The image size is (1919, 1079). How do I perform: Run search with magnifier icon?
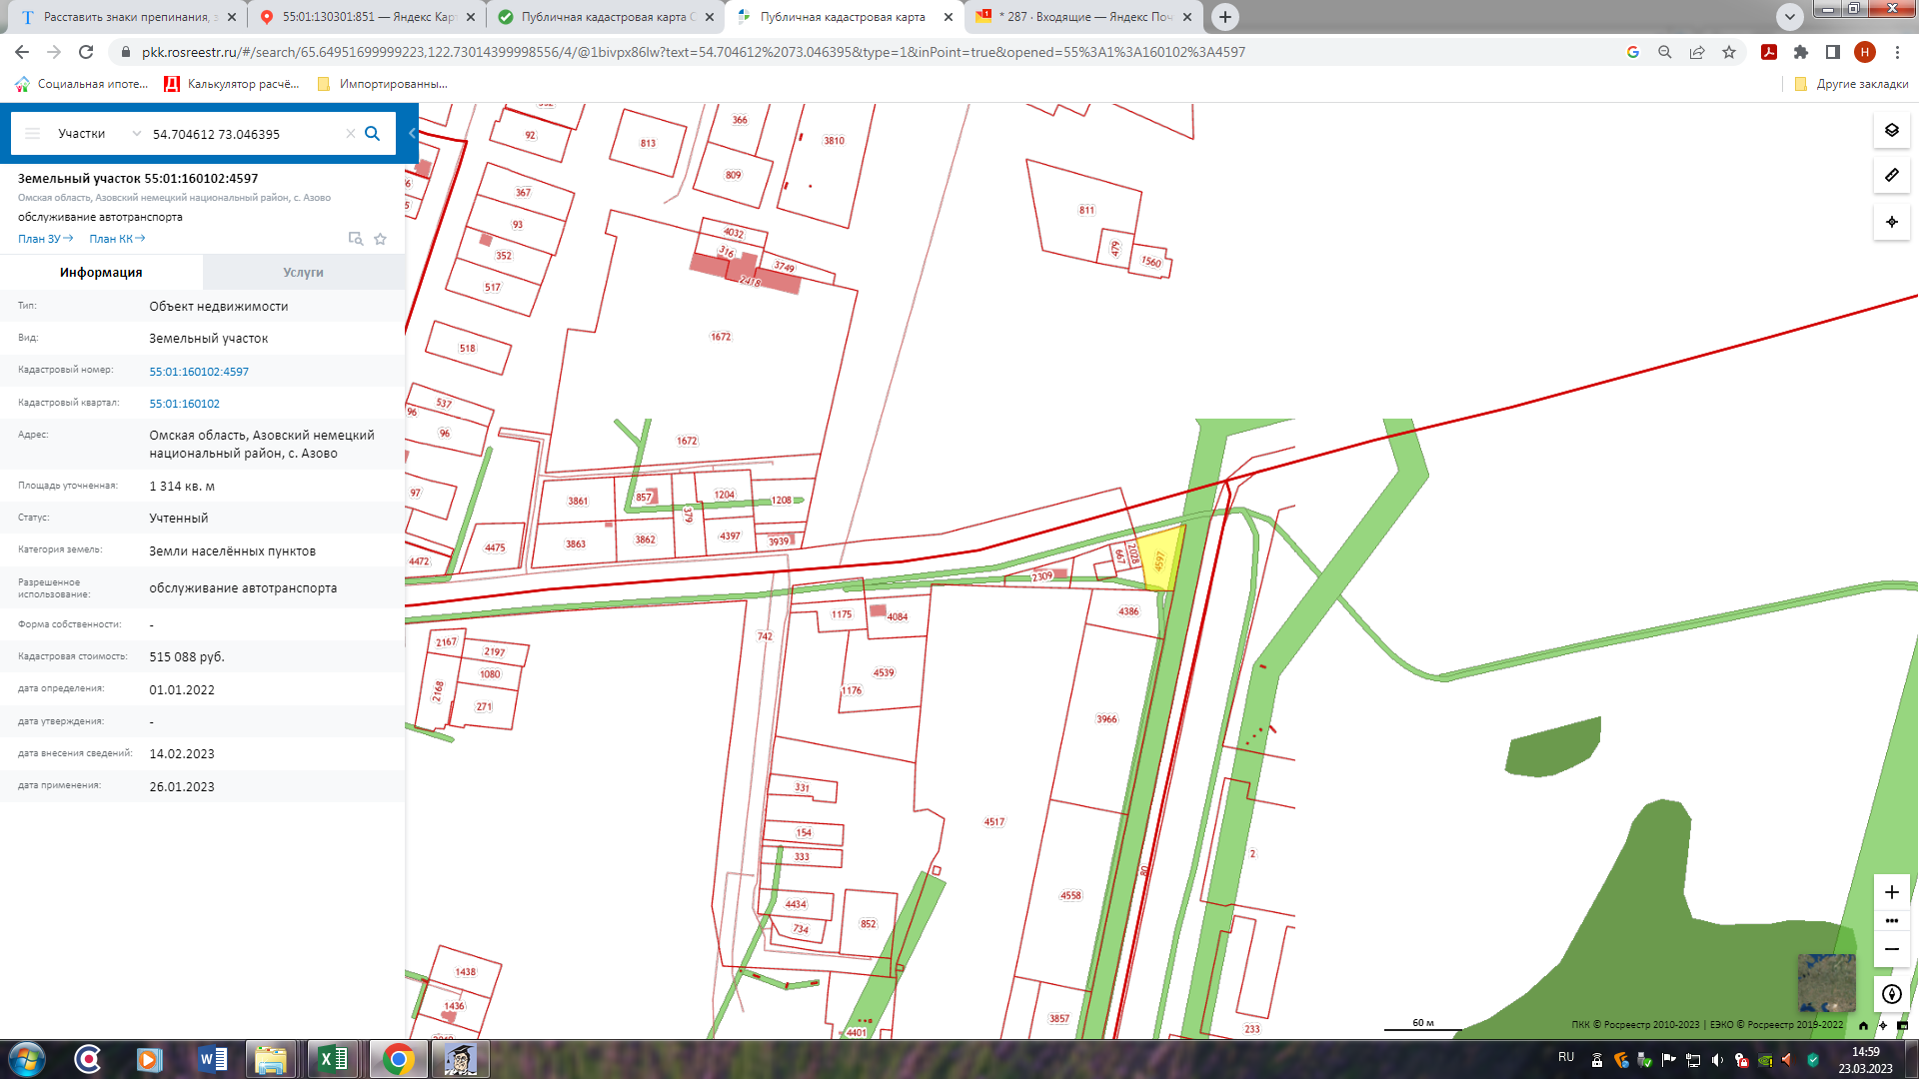click(372, 134)
